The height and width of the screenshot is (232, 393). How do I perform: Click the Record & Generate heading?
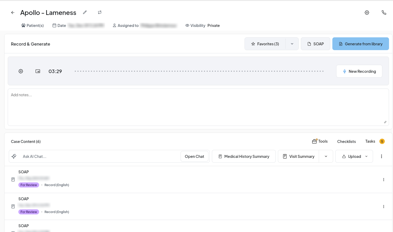[31, 44]
